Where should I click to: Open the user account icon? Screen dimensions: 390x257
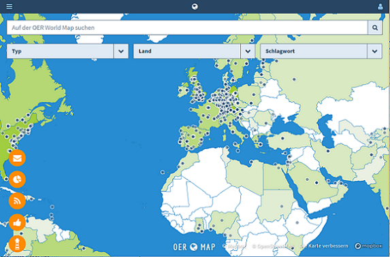click(380, 7)
